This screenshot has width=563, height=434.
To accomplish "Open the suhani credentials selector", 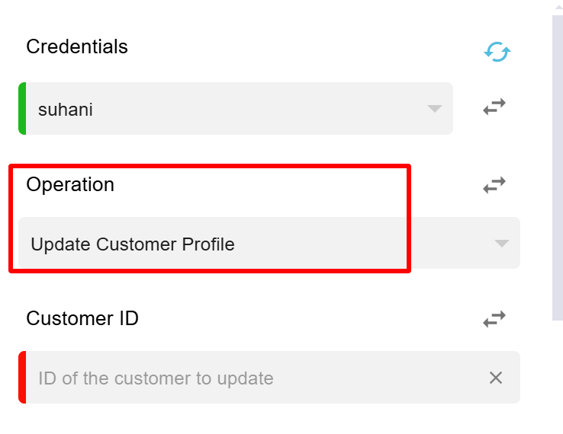I will (236, 109).
